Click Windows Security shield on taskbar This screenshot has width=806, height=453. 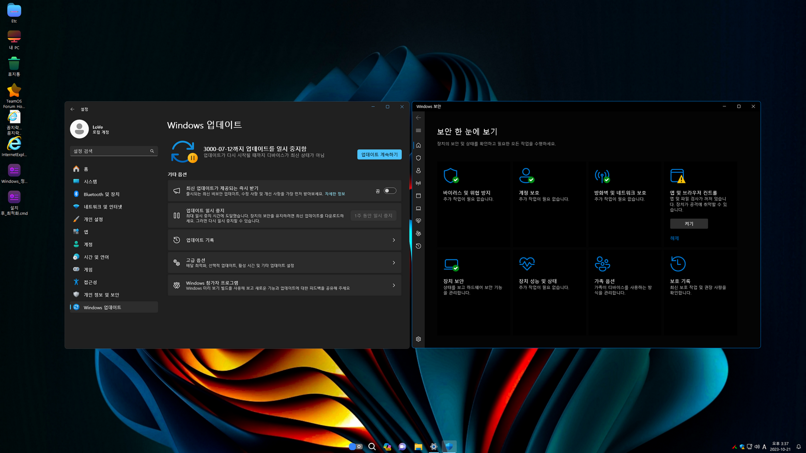(x=449, y=447)
